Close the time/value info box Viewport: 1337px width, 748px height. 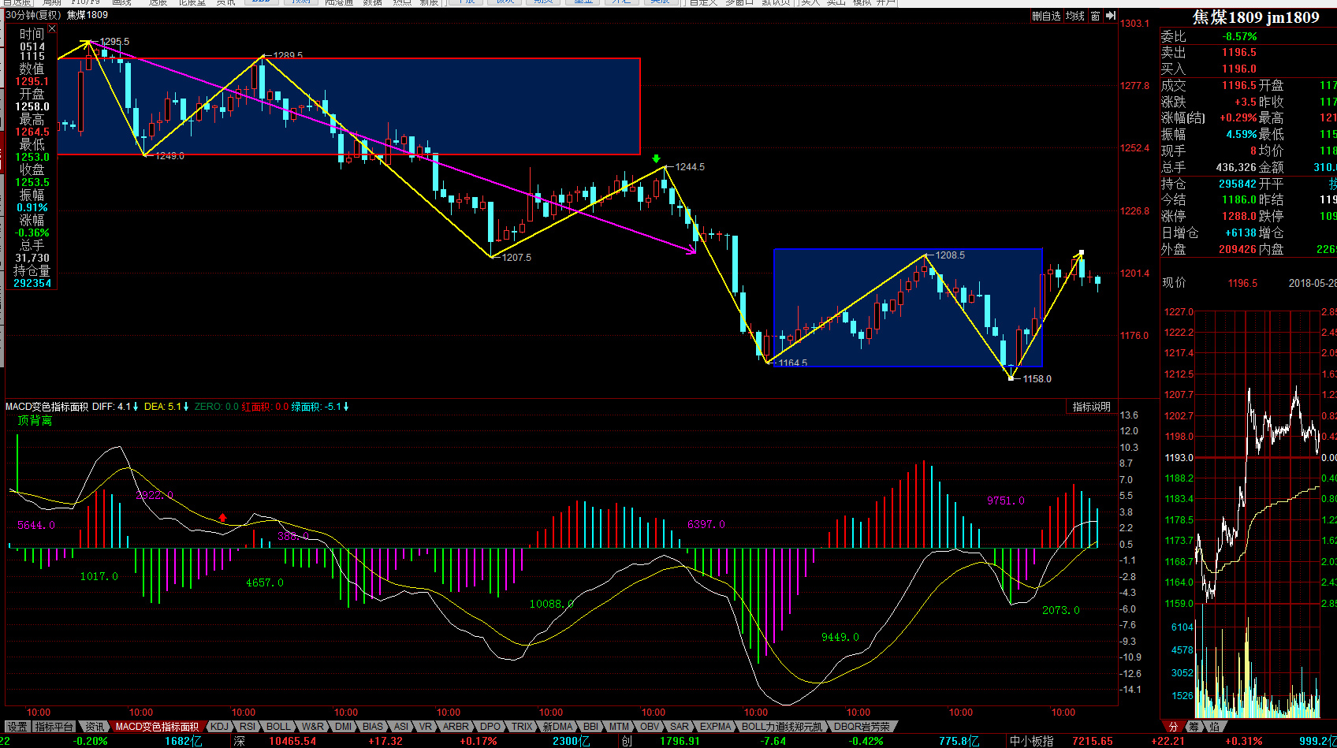[52, 28]
